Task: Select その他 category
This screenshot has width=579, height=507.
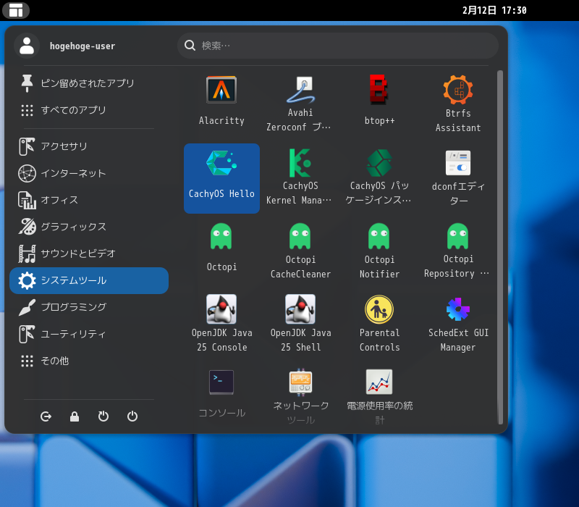Action: (x=89, y=361)
